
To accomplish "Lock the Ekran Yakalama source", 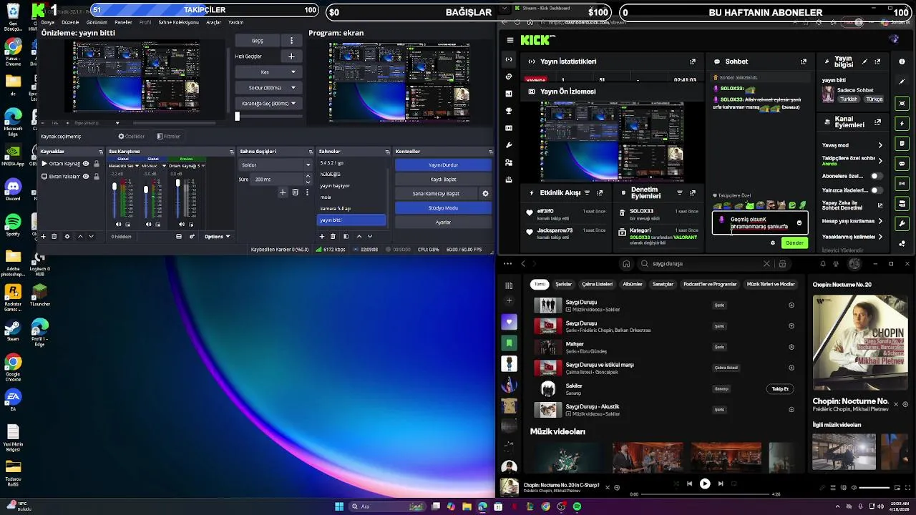I will [x=96, y=176].
